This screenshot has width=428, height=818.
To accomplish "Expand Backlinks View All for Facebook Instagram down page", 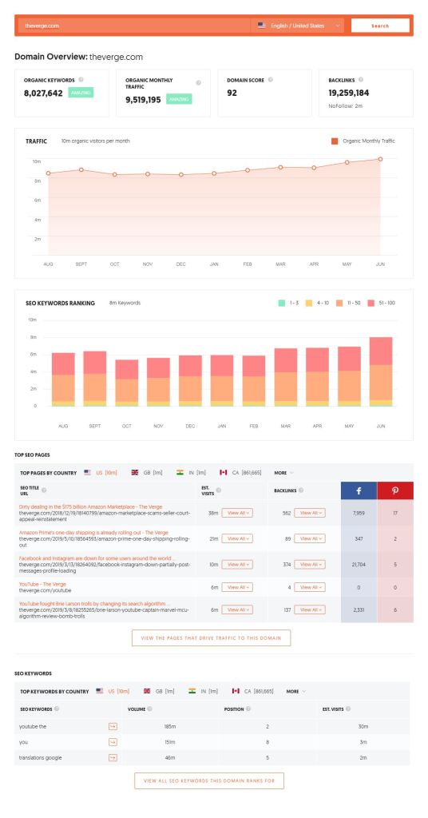I will [x=310, y=565].
